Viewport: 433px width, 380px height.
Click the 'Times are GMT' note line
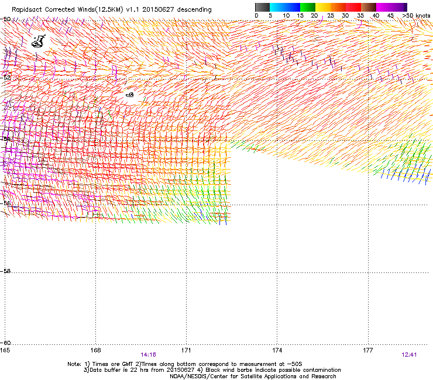tap(185, 364)
